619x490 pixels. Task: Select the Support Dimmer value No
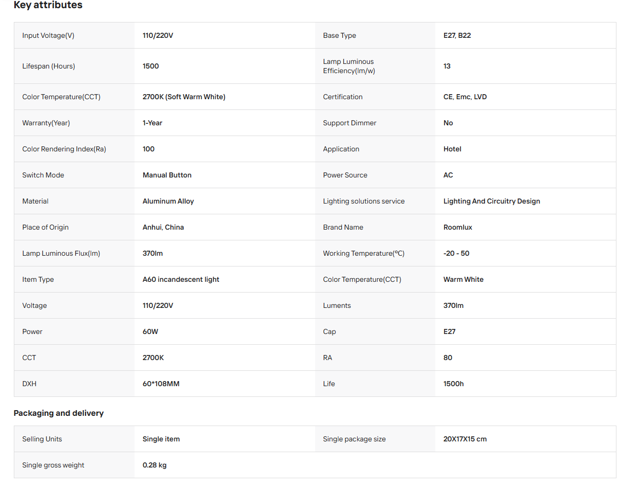point(448,123)
